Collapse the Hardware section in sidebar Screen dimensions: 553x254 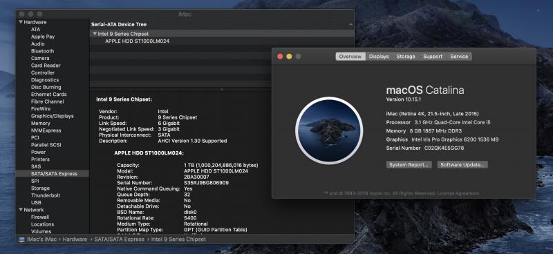21,22
